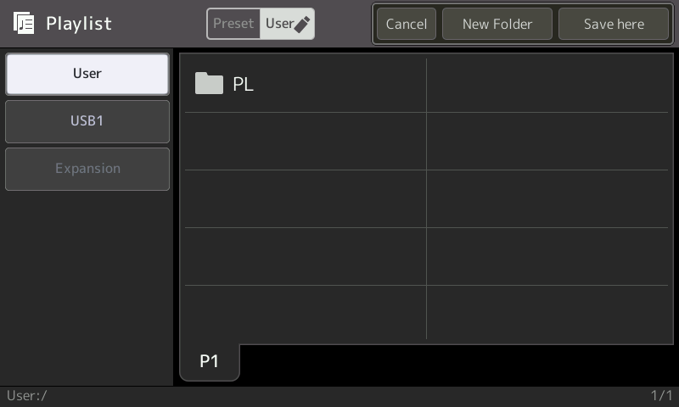Choose the Expansion storage location

87,169
